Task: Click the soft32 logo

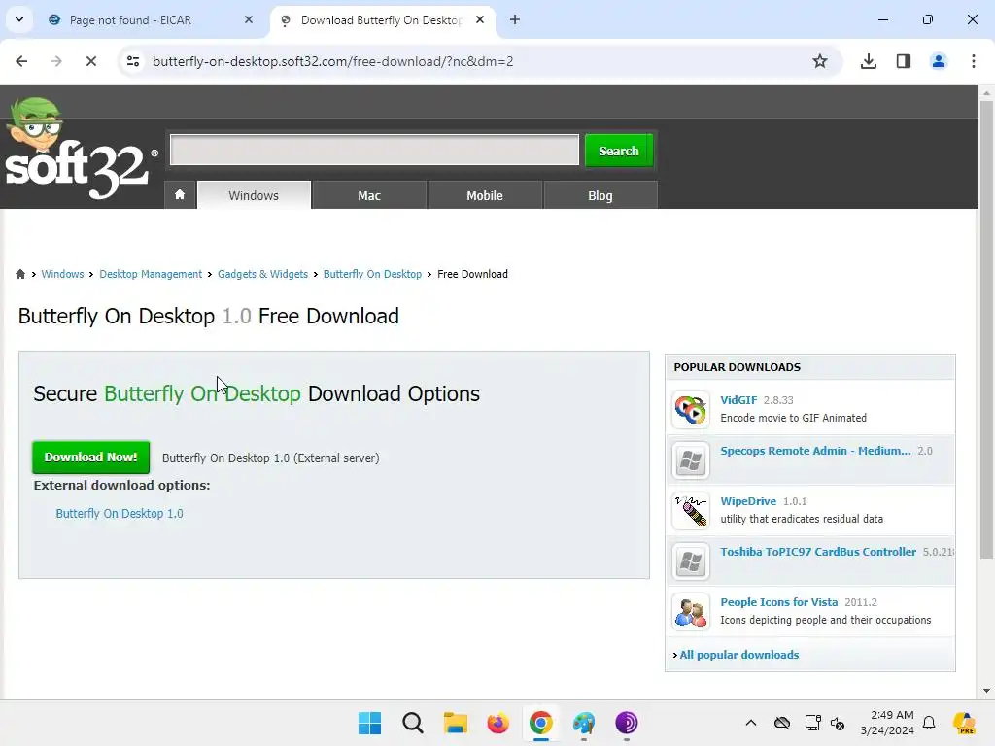Action: click(81, 149)
